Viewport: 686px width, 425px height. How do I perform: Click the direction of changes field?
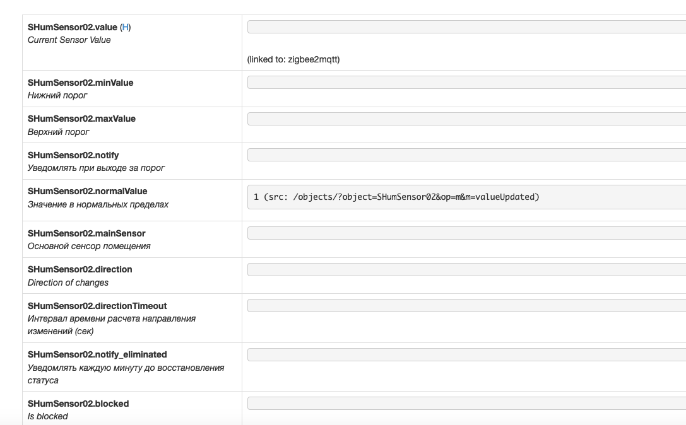coord(466,270)
